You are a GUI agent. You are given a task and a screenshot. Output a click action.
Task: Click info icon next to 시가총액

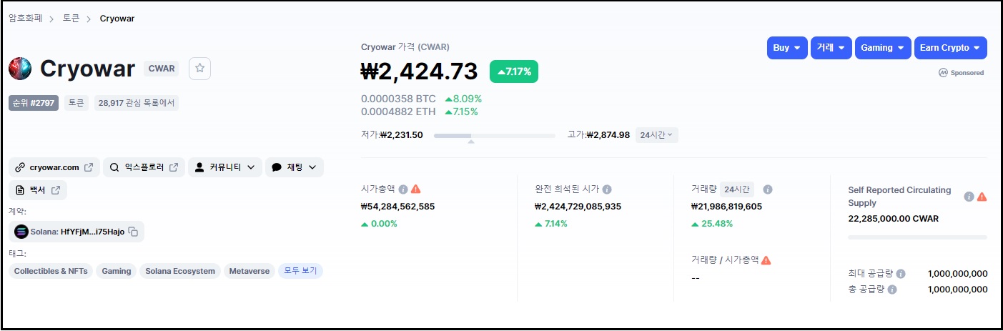[x=403, y=189]
